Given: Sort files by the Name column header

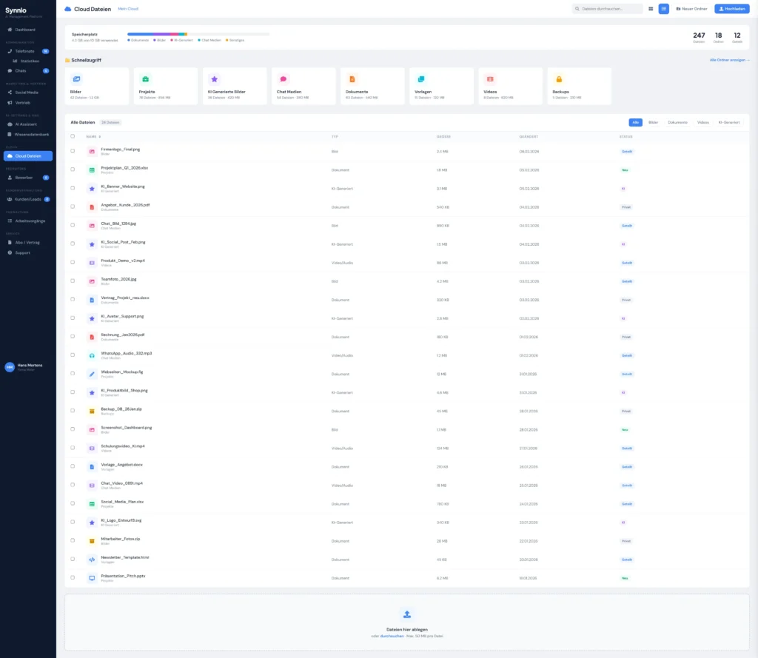Looking at the screenshot, I should pyautogui.click(x=93, y=136).
